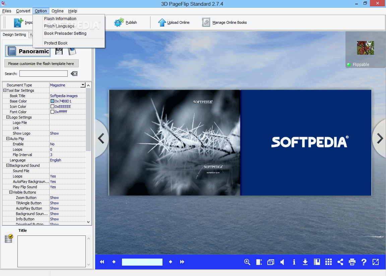Open the Document Type dropdown
Image resolution: width=386 pixels, height=276 pixels.
83,85
